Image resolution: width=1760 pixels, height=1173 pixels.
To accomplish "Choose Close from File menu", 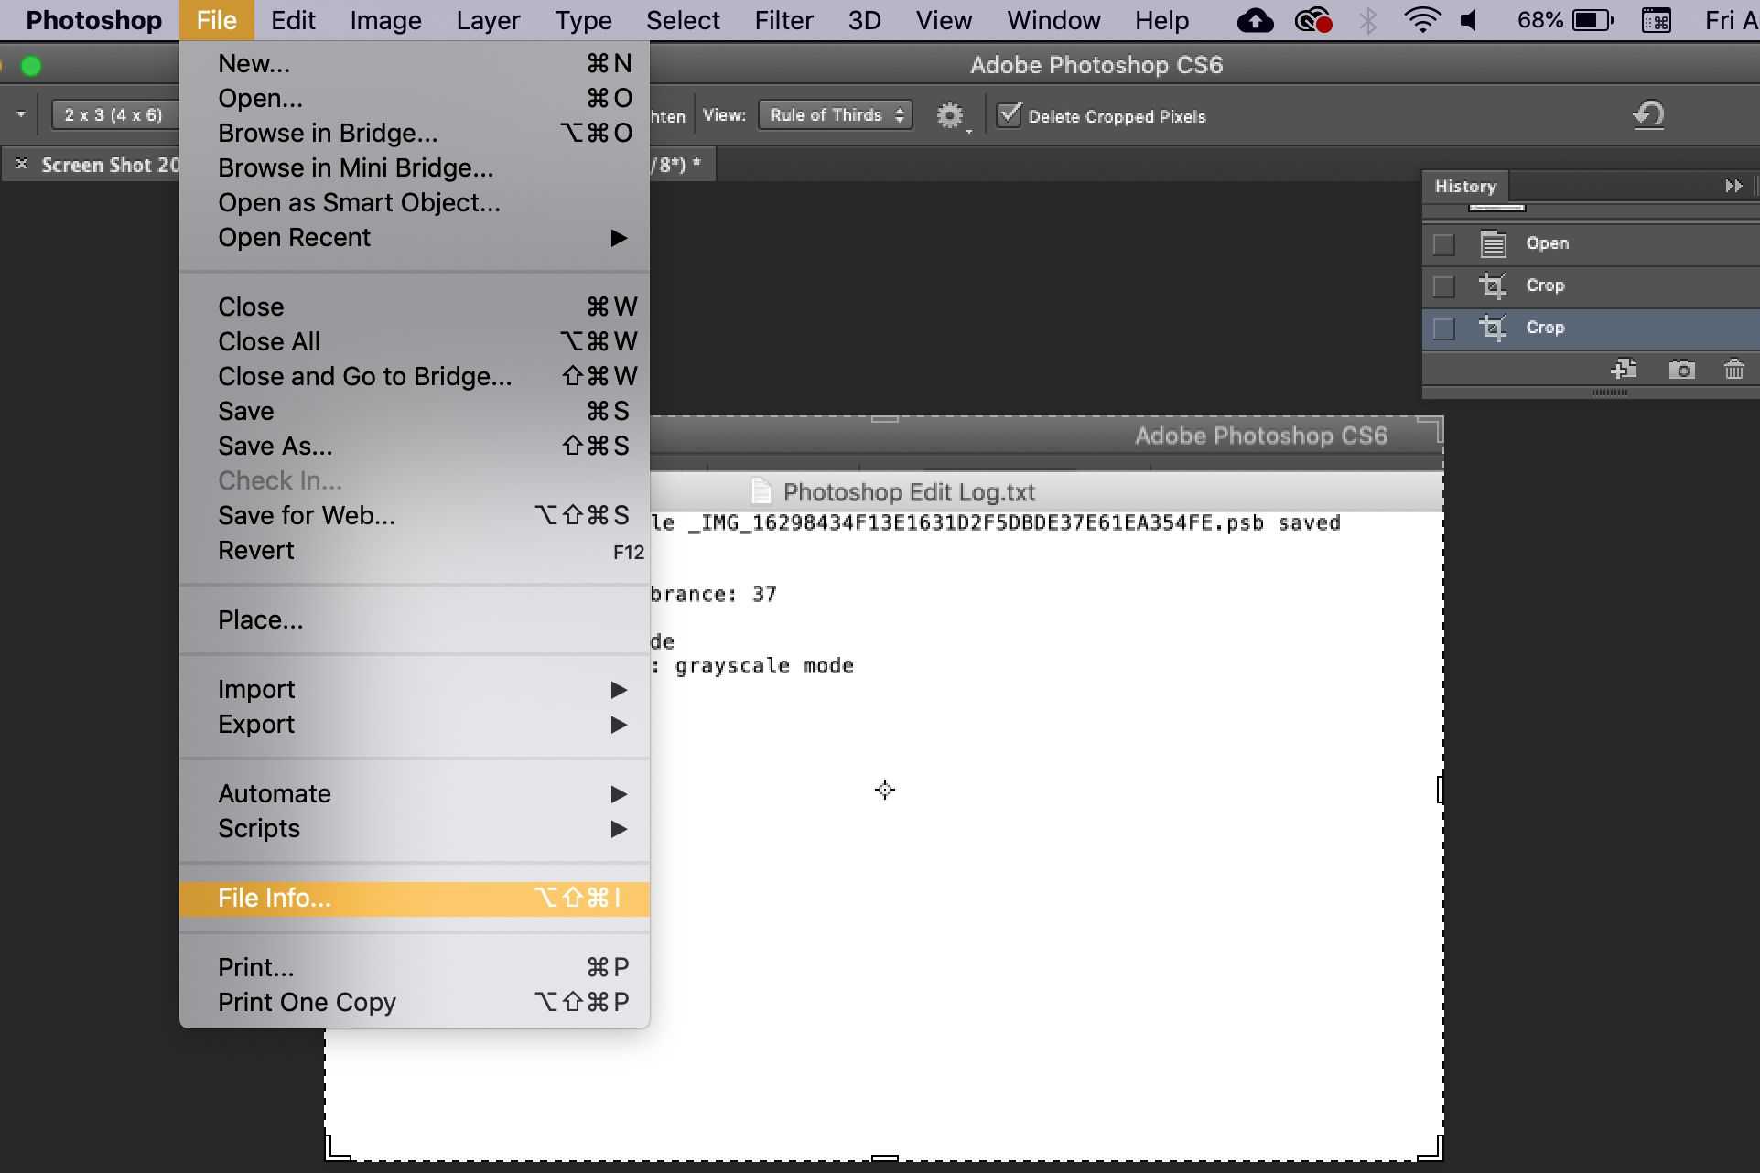I will pos(415,307).
